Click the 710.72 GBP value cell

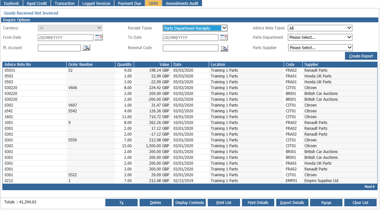(x=153, y=117)
